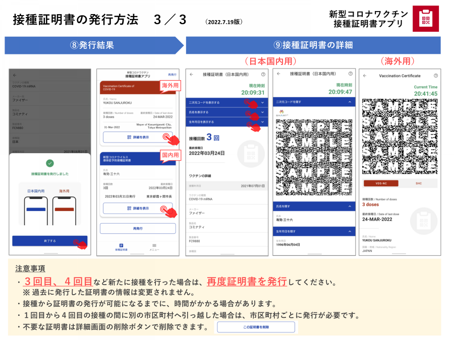The image size is (454, 340).
Task: Open the red vaccination certificate app icon
Action: tap(425, 19)
